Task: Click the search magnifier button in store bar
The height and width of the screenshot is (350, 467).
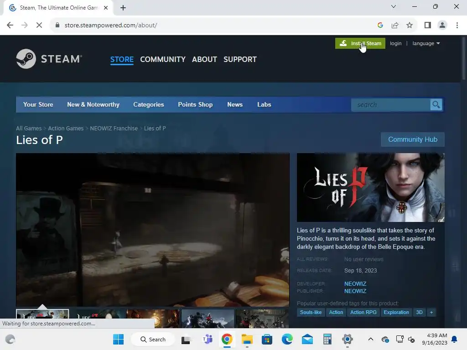Action: click(x=436, y=105)
